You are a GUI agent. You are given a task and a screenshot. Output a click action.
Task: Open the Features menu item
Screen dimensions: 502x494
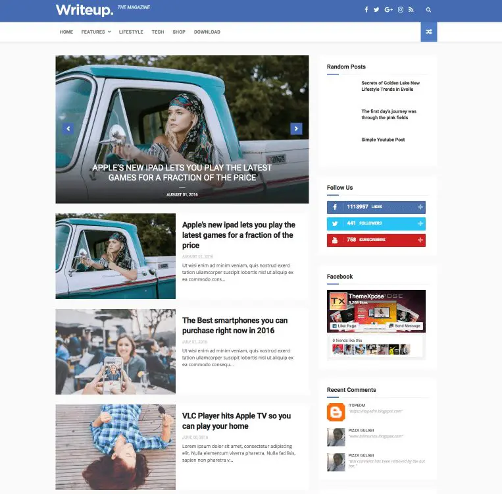point(93,32)
